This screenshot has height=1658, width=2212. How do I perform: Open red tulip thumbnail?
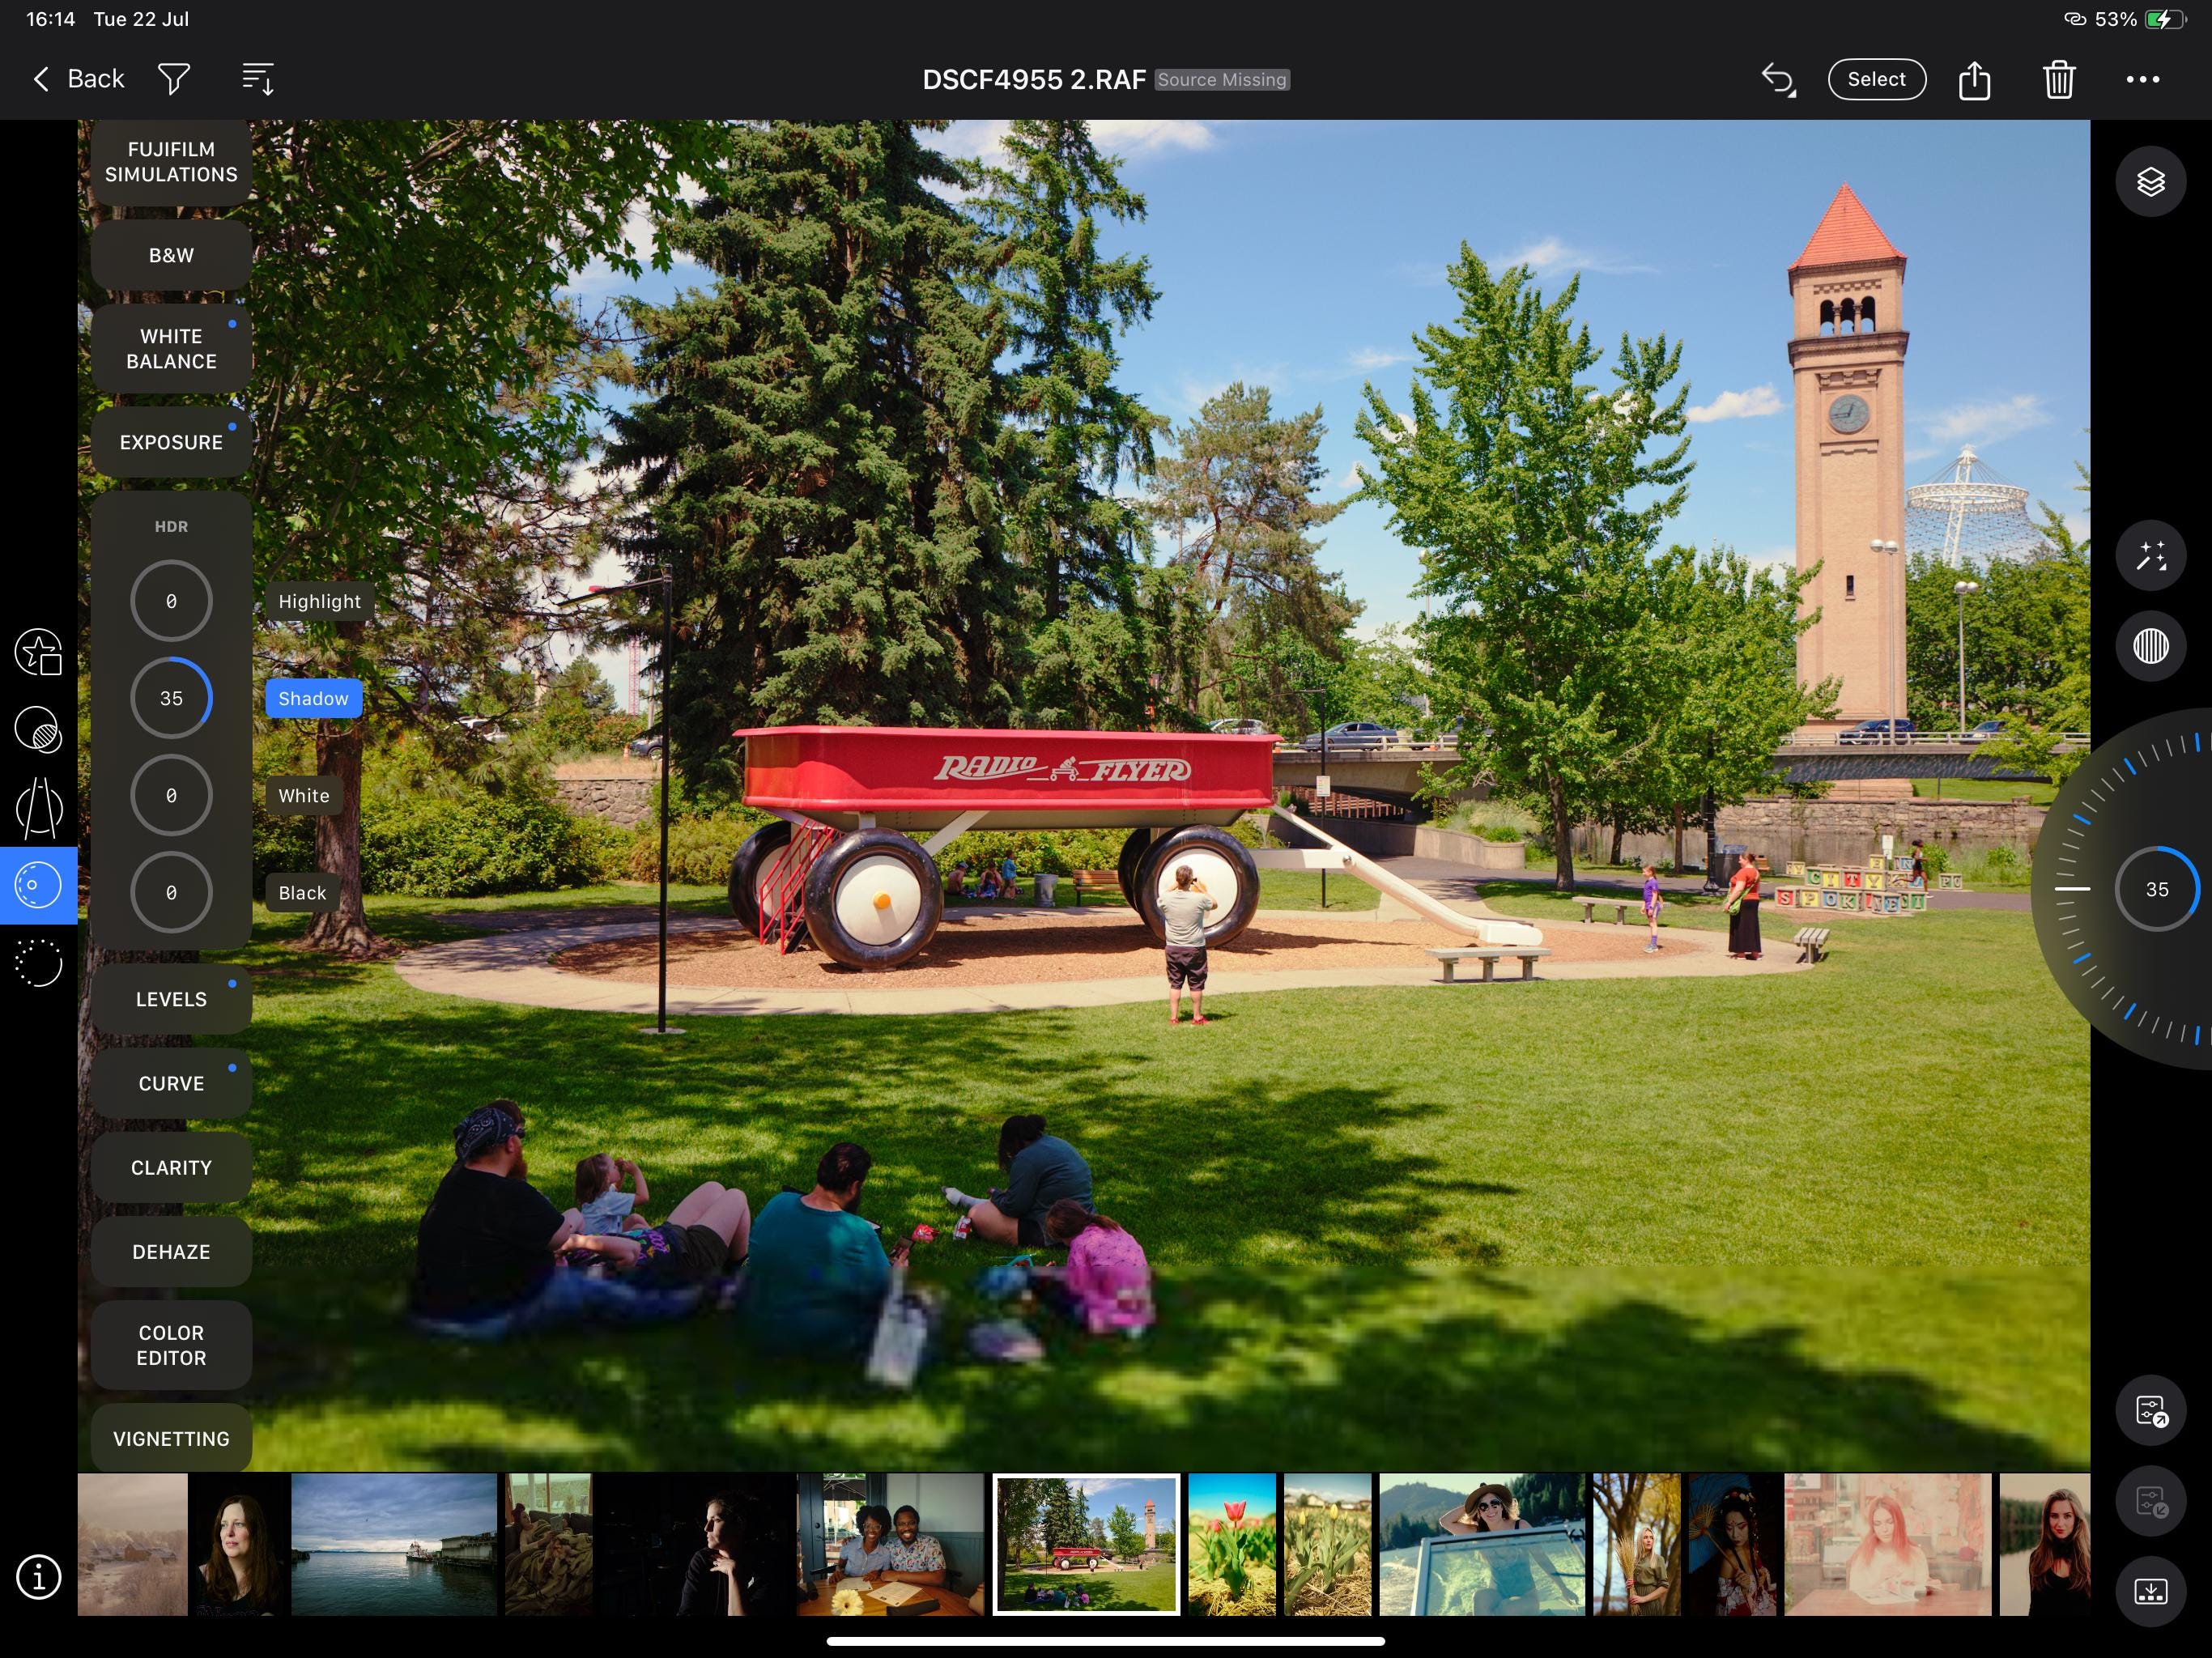click(x=1232, y=1544)
